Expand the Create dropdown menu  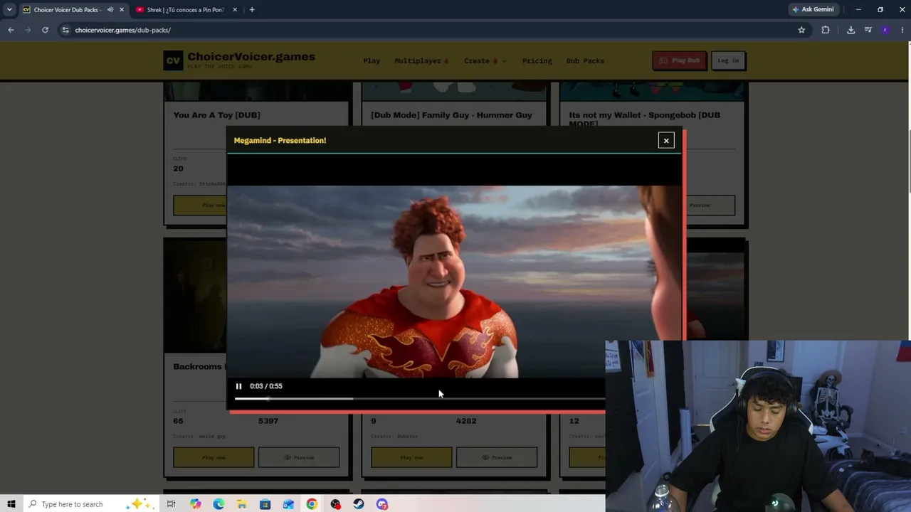point(485,60)
